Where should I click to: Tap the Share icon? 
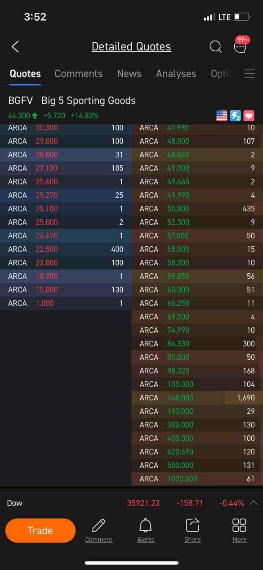click(x=192, y=525)
